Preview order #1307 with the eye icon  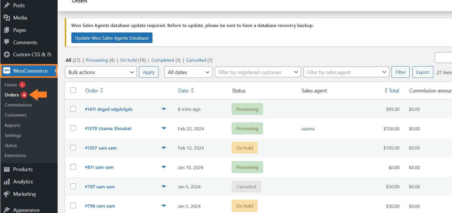tap(164, 148)
